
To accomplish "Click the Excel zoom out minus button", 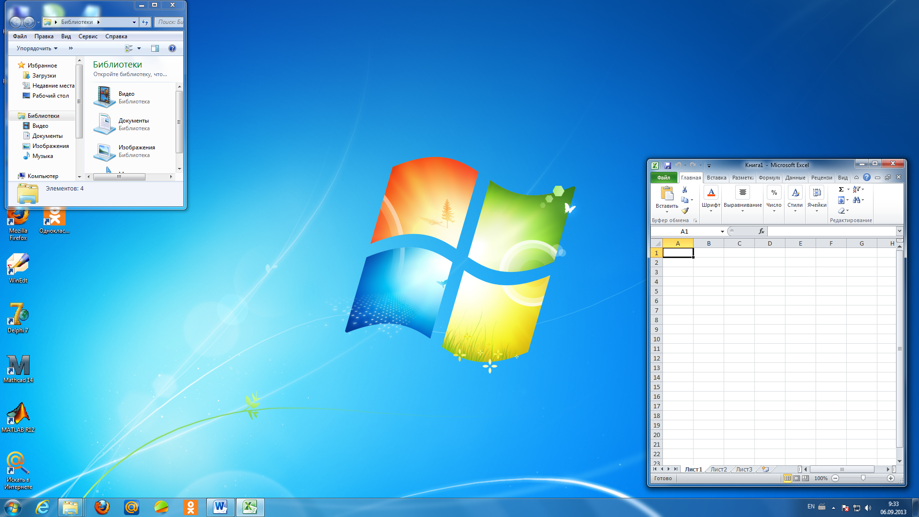I will coord(835,478).
